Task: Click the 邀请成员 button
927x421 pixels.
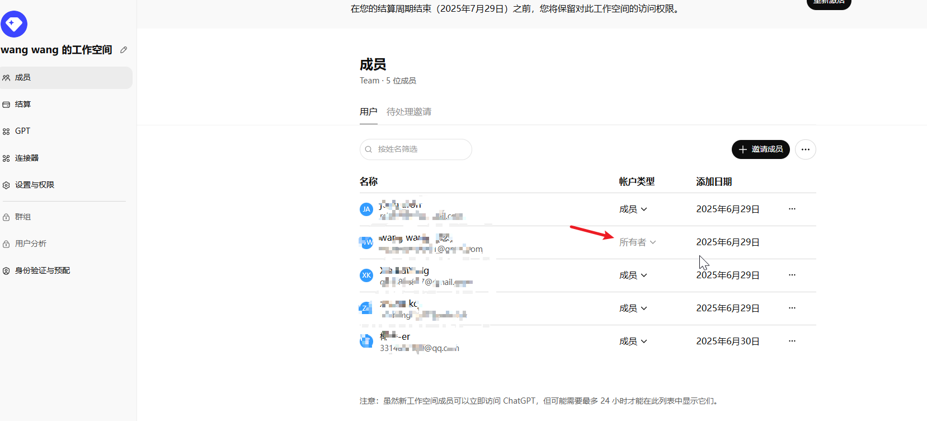Action: [760, 149]
